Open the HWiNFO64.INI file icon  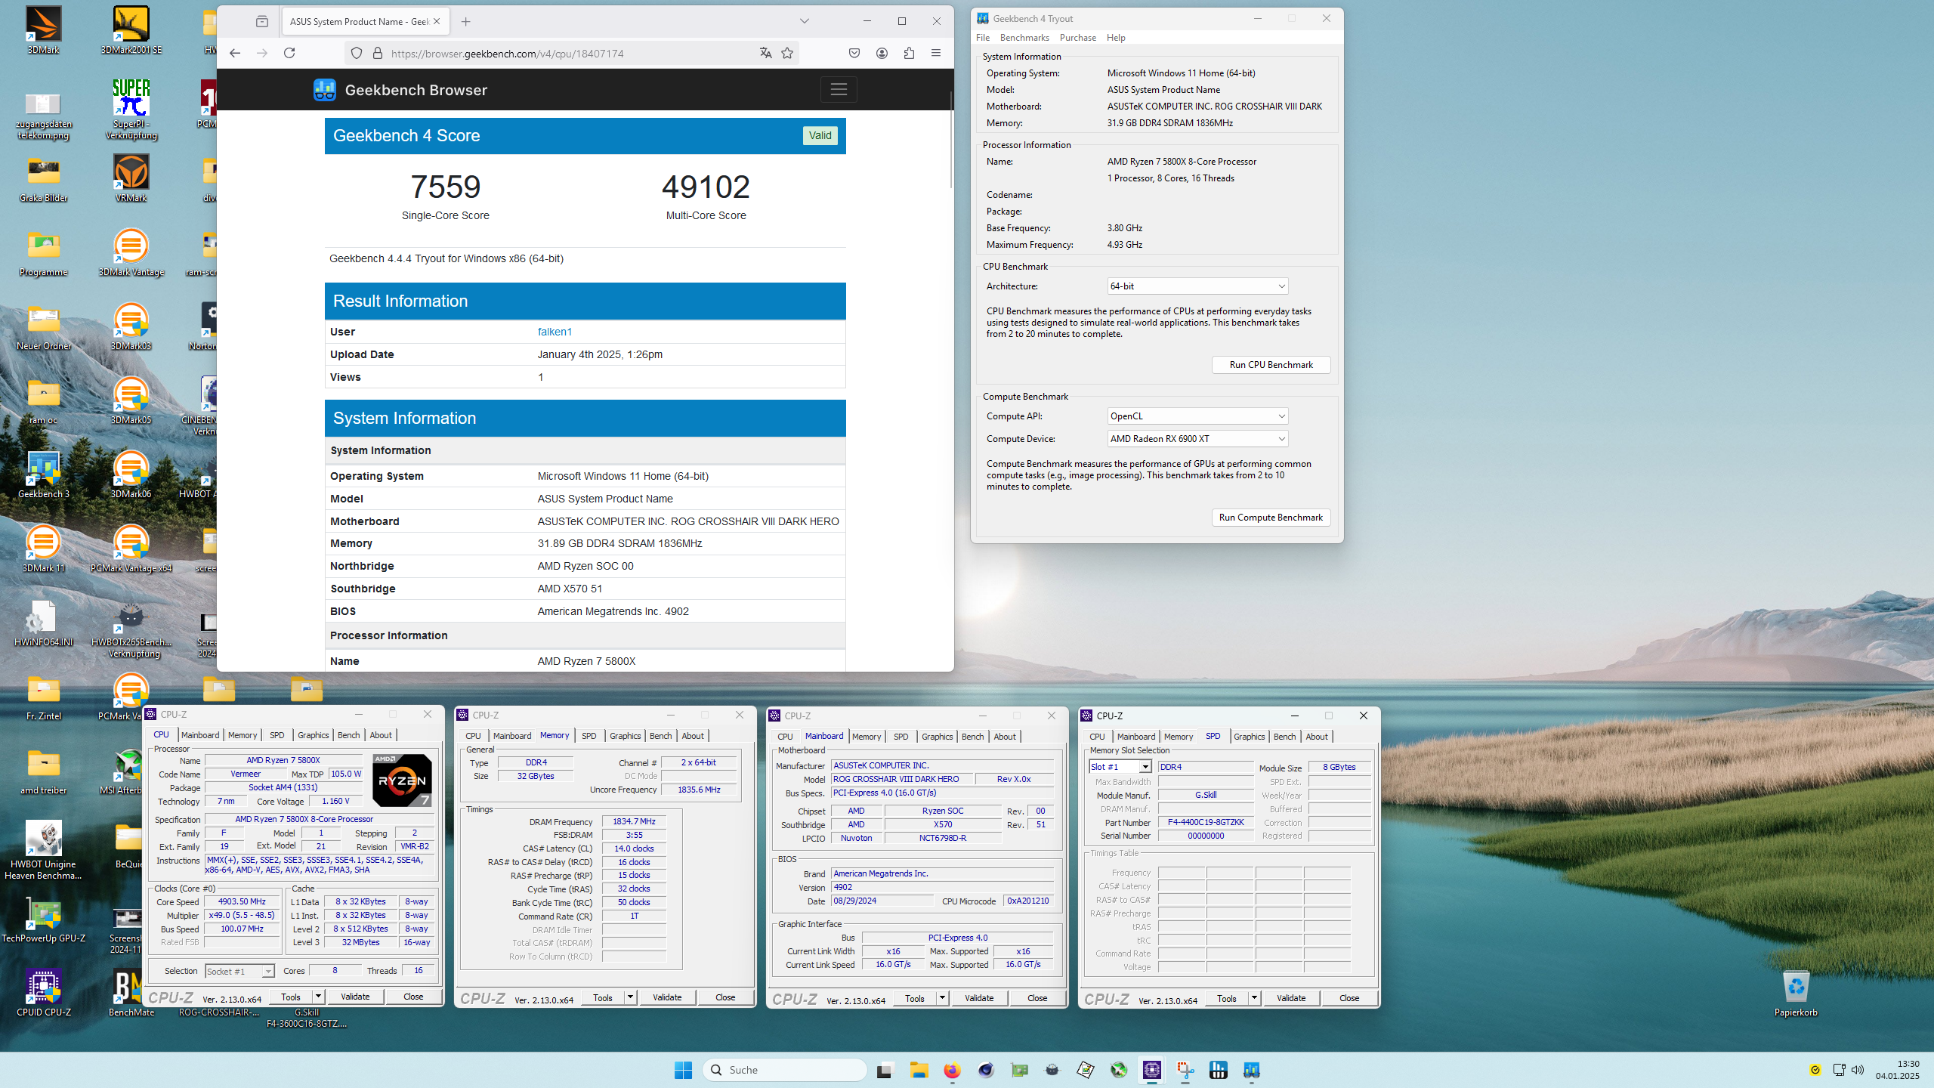pos(43,623)
